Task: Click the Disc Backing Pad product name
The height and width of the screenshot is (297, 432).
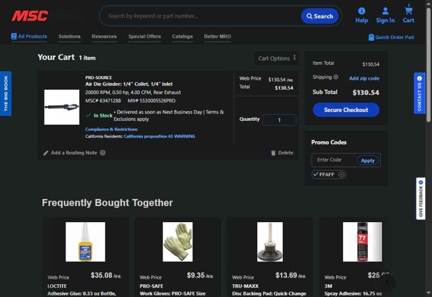Action: point(269,294)
